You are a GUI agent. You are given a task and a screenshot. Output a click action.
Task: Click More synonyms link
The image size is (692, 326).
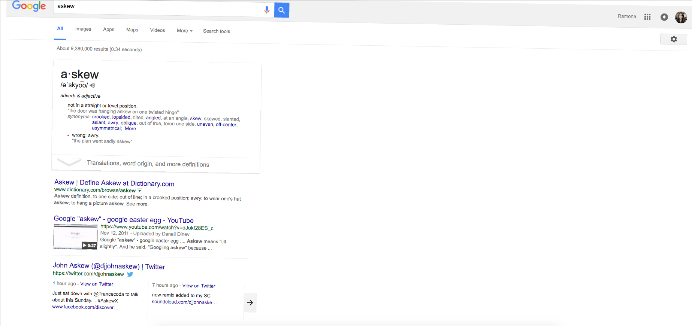click(130, 128)
